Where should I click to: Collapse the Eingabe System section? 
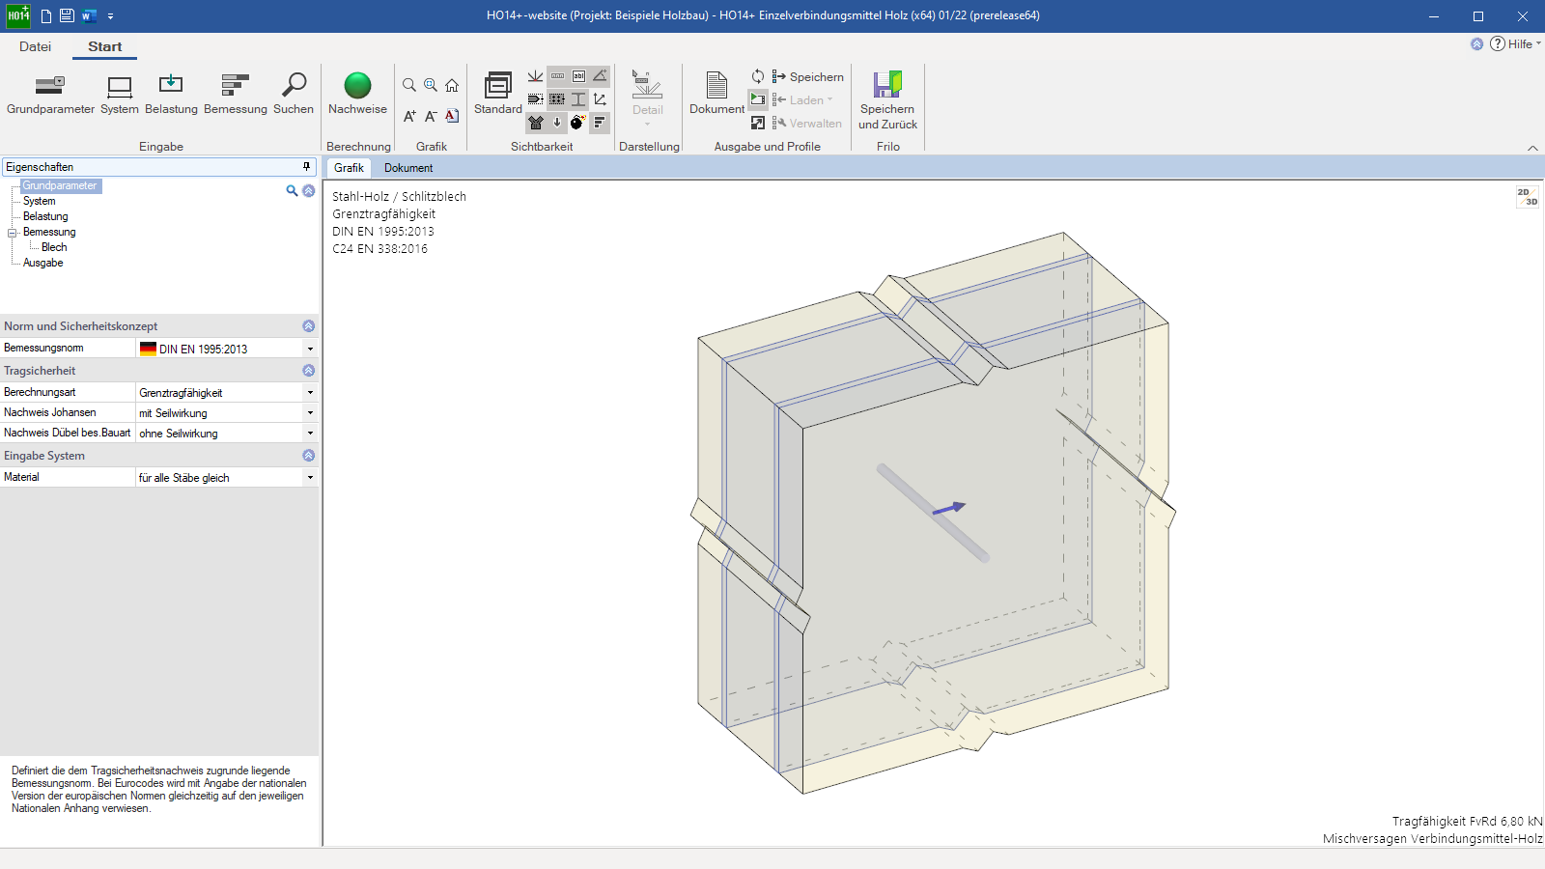pyautogui.click(x=309, y=456)
